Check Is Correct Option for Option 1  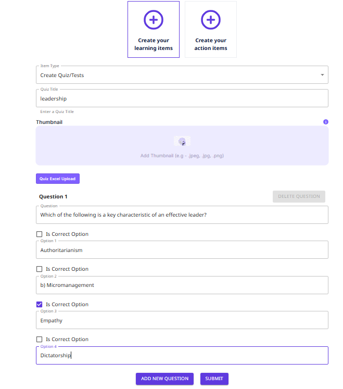(x=40, y=234)
